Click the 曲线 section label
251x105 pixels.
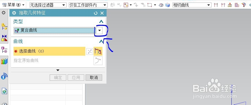pos(18,41)
